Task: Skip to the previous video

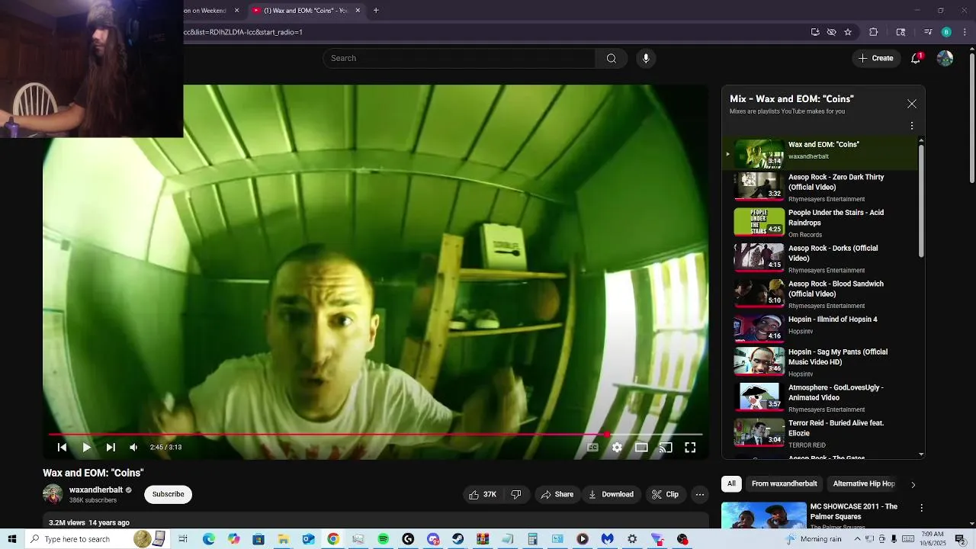Action: pos(62,448)
